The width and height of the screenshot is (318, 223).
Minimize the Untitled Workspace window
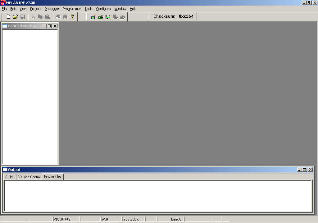[44, 26]
